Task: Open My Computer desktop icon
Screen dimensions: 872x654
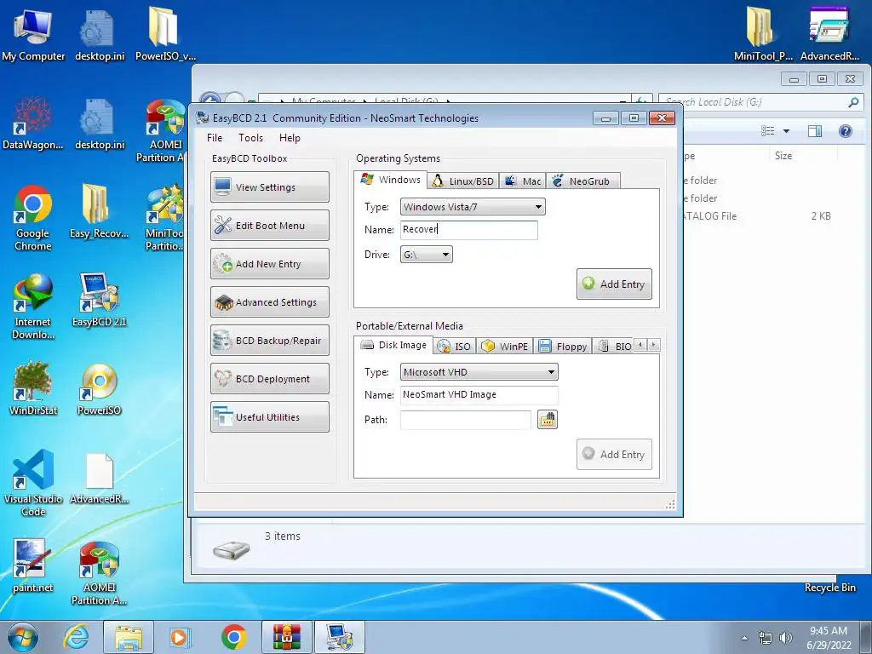Action: (x=33, y=34)
